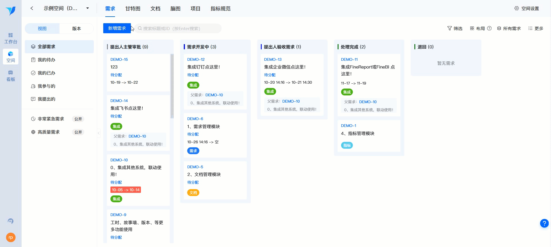Image resolution: width=551 pixels, height=247 pixels.
Task: Click the search title or ID field
Action: click(178, 28)
